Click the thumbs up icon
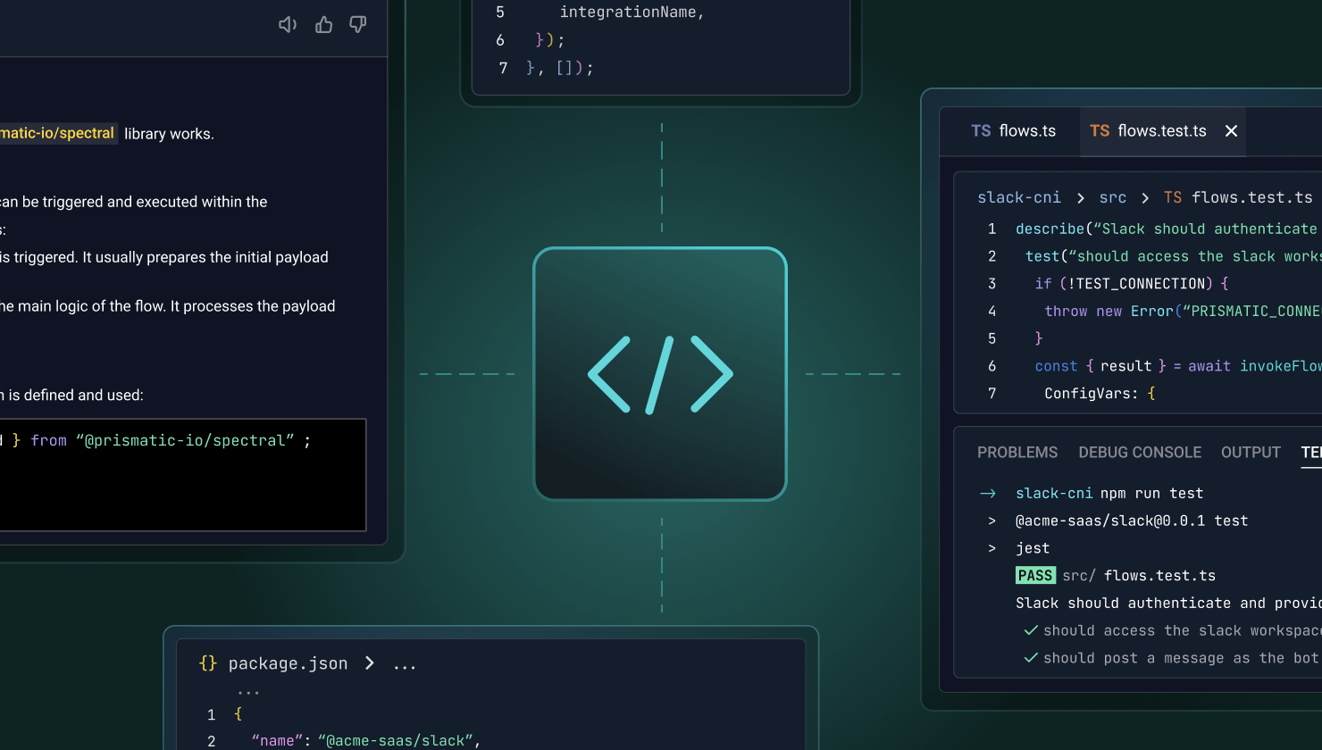The width and height of the screenshot is (1322, 750). pos(323,25)
